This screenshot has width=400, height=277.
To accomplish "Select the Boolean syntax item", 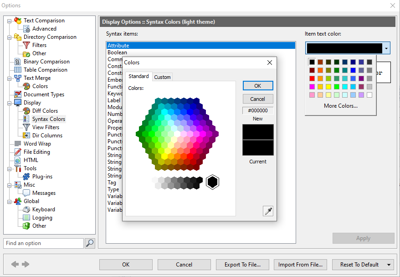I will [201, 52].
